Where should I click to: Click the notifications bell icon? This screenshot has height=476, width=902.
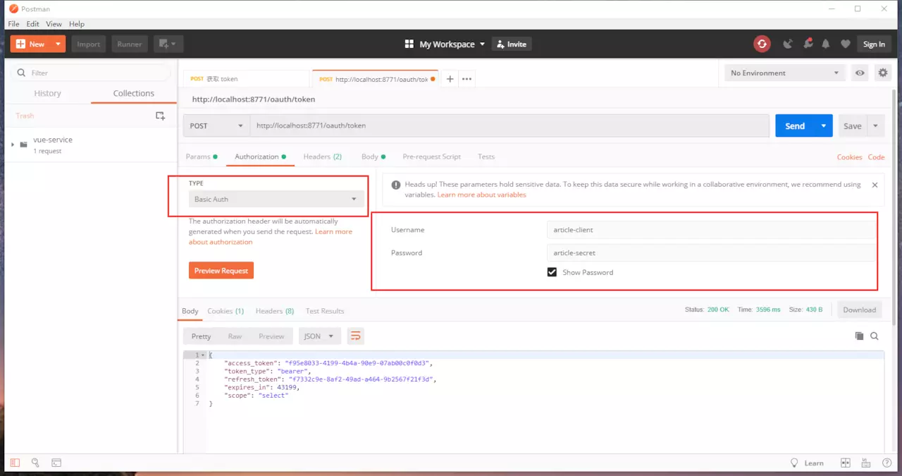827,44
